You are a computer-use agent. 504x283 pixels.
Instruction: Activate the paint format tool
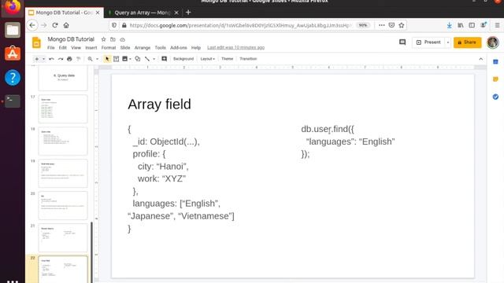[79, 59]
